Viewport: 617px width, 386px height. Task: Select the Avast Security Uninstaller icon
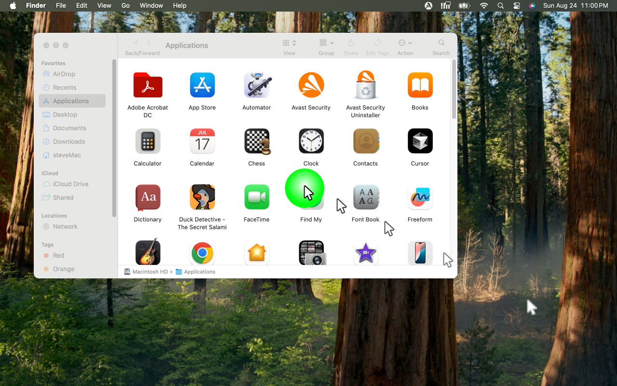365,85
